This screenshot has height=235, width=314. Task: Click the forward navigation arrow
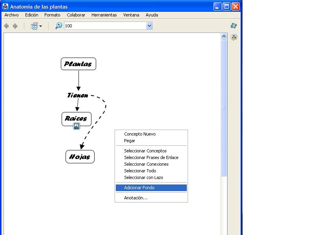[15, 26]
